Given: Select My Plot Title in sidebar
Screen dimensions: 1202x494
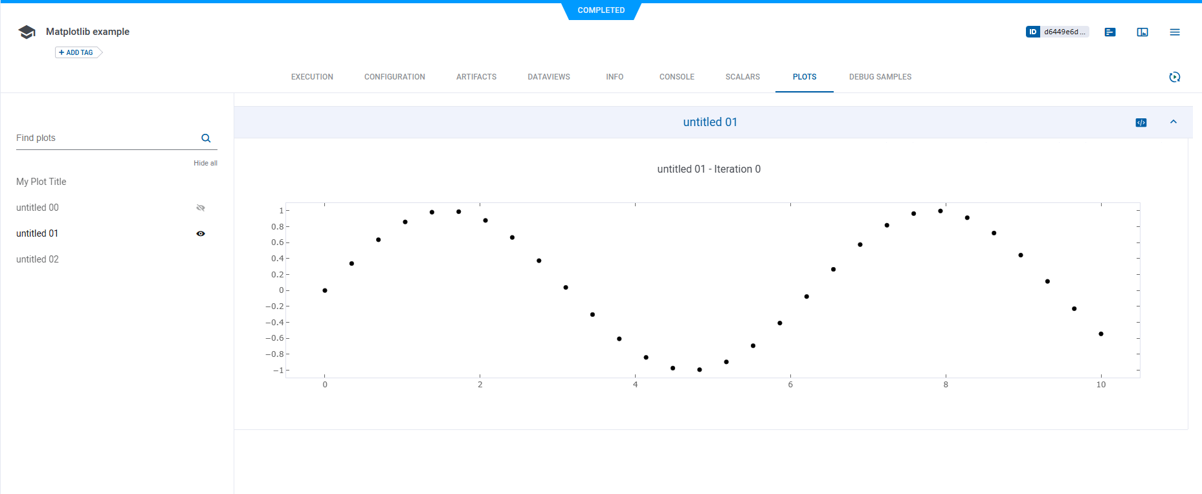Looking at the screenshot, I should (x=41, y=182).
